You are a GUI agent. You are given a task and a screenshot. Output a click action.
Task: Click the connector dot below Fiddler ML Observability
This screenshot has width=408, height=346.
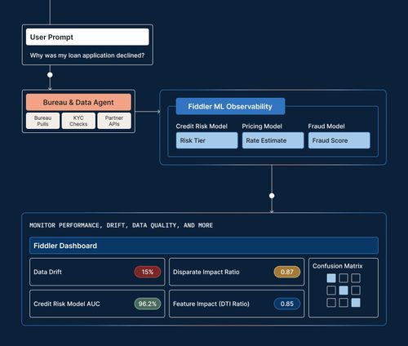tap(272, 196)
